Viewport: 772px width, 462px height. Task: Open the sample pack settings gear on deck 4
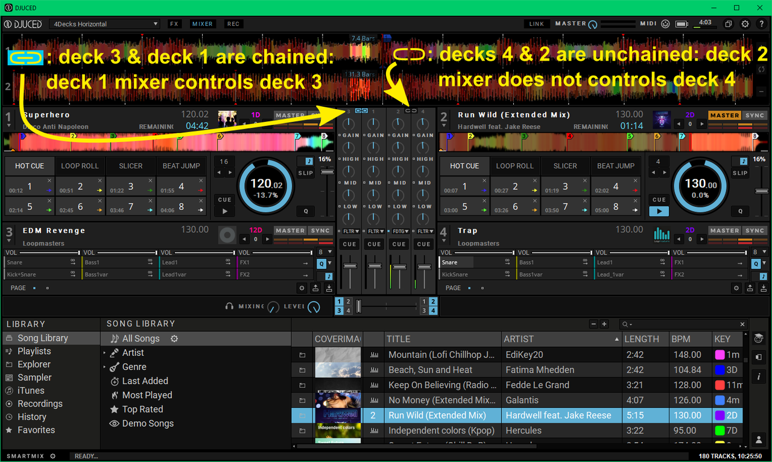[x=737, y=288]
